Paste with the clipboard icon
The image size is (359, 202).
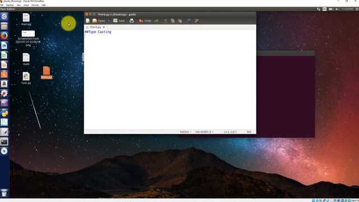tap(180, 21)
